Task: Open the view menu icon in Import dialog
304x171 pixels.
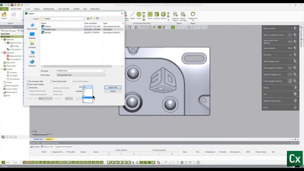Action: (x=97, y=19)
